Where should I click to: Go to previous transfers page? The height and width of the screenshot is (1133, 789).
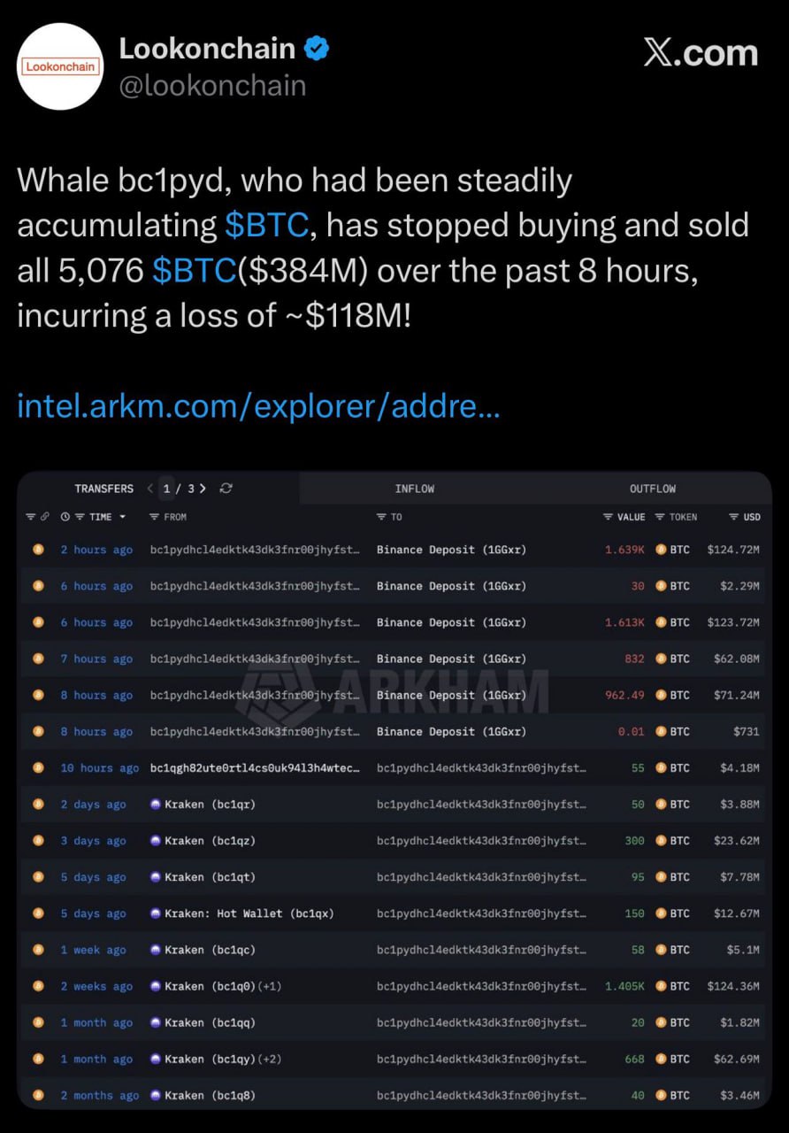point(150,489)
